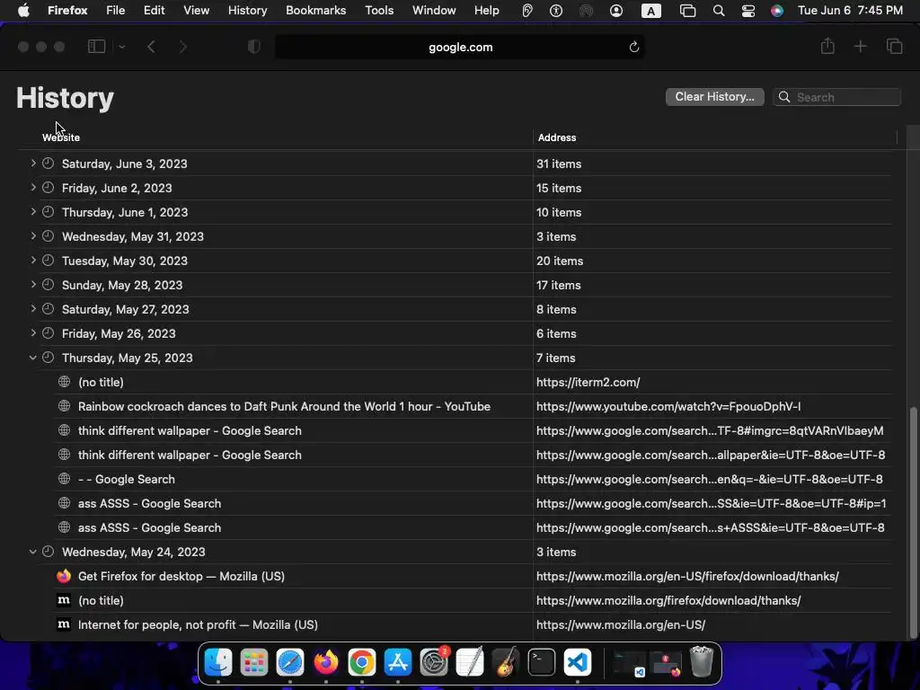
Task: Expand Wednesday, May 31, 2023 group
Action: 33,236
